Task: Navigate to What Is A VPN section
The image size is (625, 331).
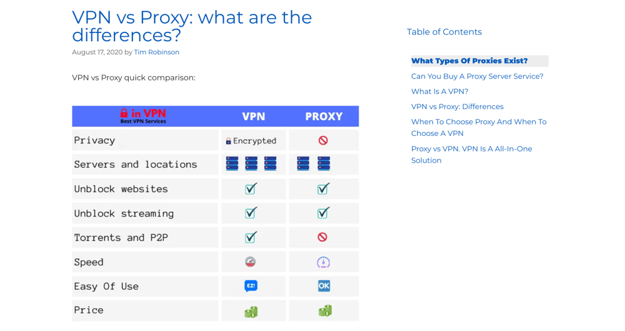Action: coord(439,92)
